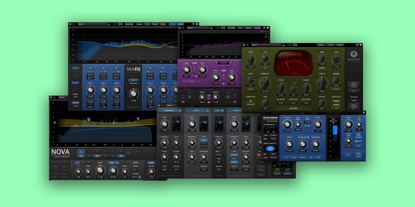Screen dimensions: 415x207
Task: Open Kotelnikov settings gear icon
Action: click(x=364, y=113)
